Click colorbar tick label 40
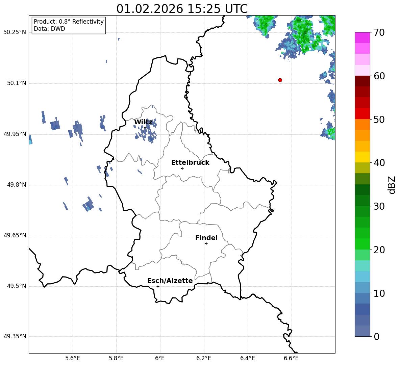 tap(379, 163)
